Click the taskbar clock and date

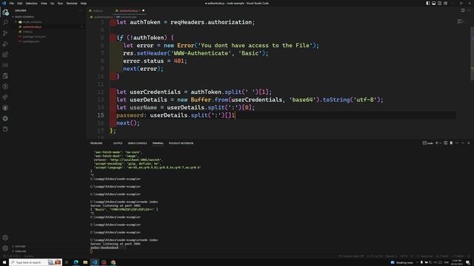point(457,262)
